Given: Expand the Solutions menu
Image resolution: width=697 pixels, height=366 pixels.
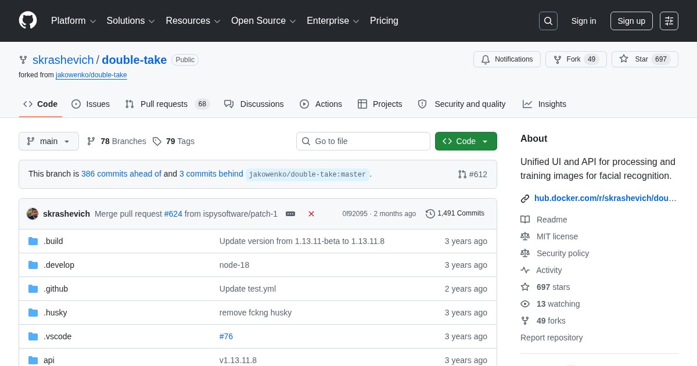Looking at the screenshot, I should pyautogui.click(x=131, y=21).
